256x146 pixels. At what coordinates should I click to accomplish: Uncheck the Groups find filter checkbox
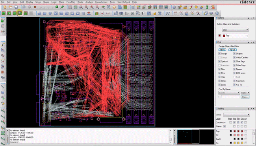point(219,53)
